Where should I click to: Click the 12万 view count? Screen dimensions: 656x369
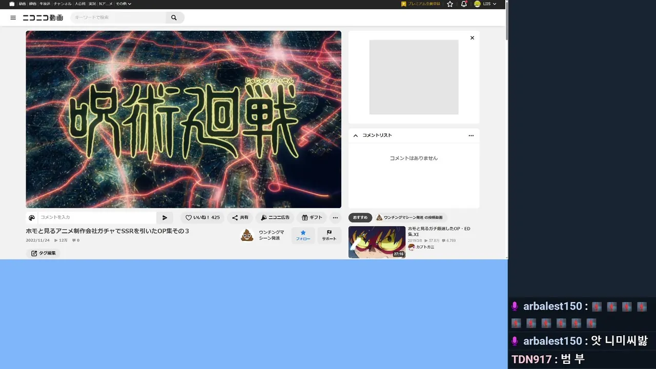pos(61,240)
